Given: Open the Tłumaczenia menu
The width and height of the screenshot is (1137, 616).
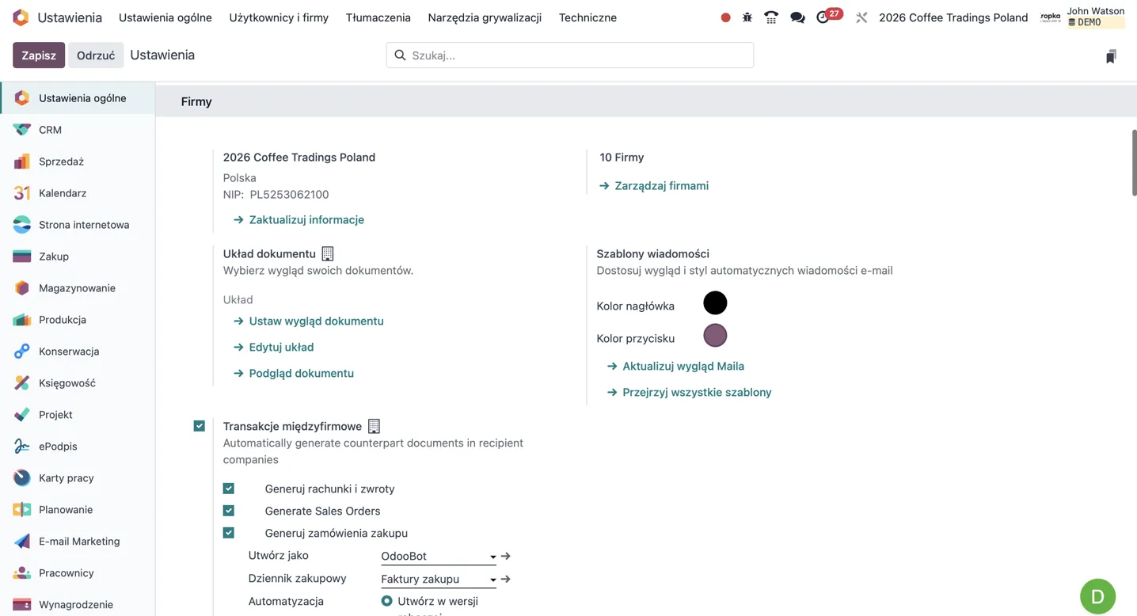Looking at the screenshot, I should (378, 17).
